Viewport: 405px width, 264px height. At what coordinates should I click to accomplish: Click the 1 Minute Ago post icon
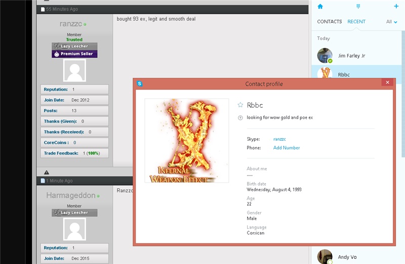pos(43,181)
